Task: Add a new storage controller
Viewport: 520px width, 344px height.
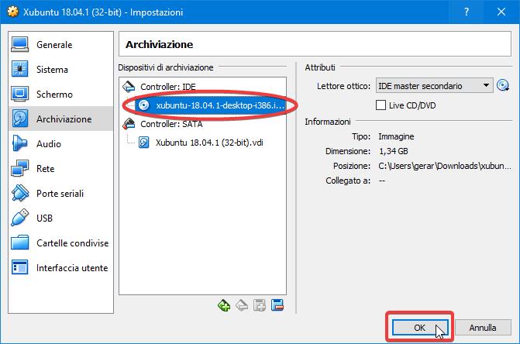Action: tap(224, 305)
